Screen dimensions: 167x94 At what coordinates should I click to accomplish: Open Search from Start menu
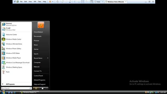click(x=36, y=54)
